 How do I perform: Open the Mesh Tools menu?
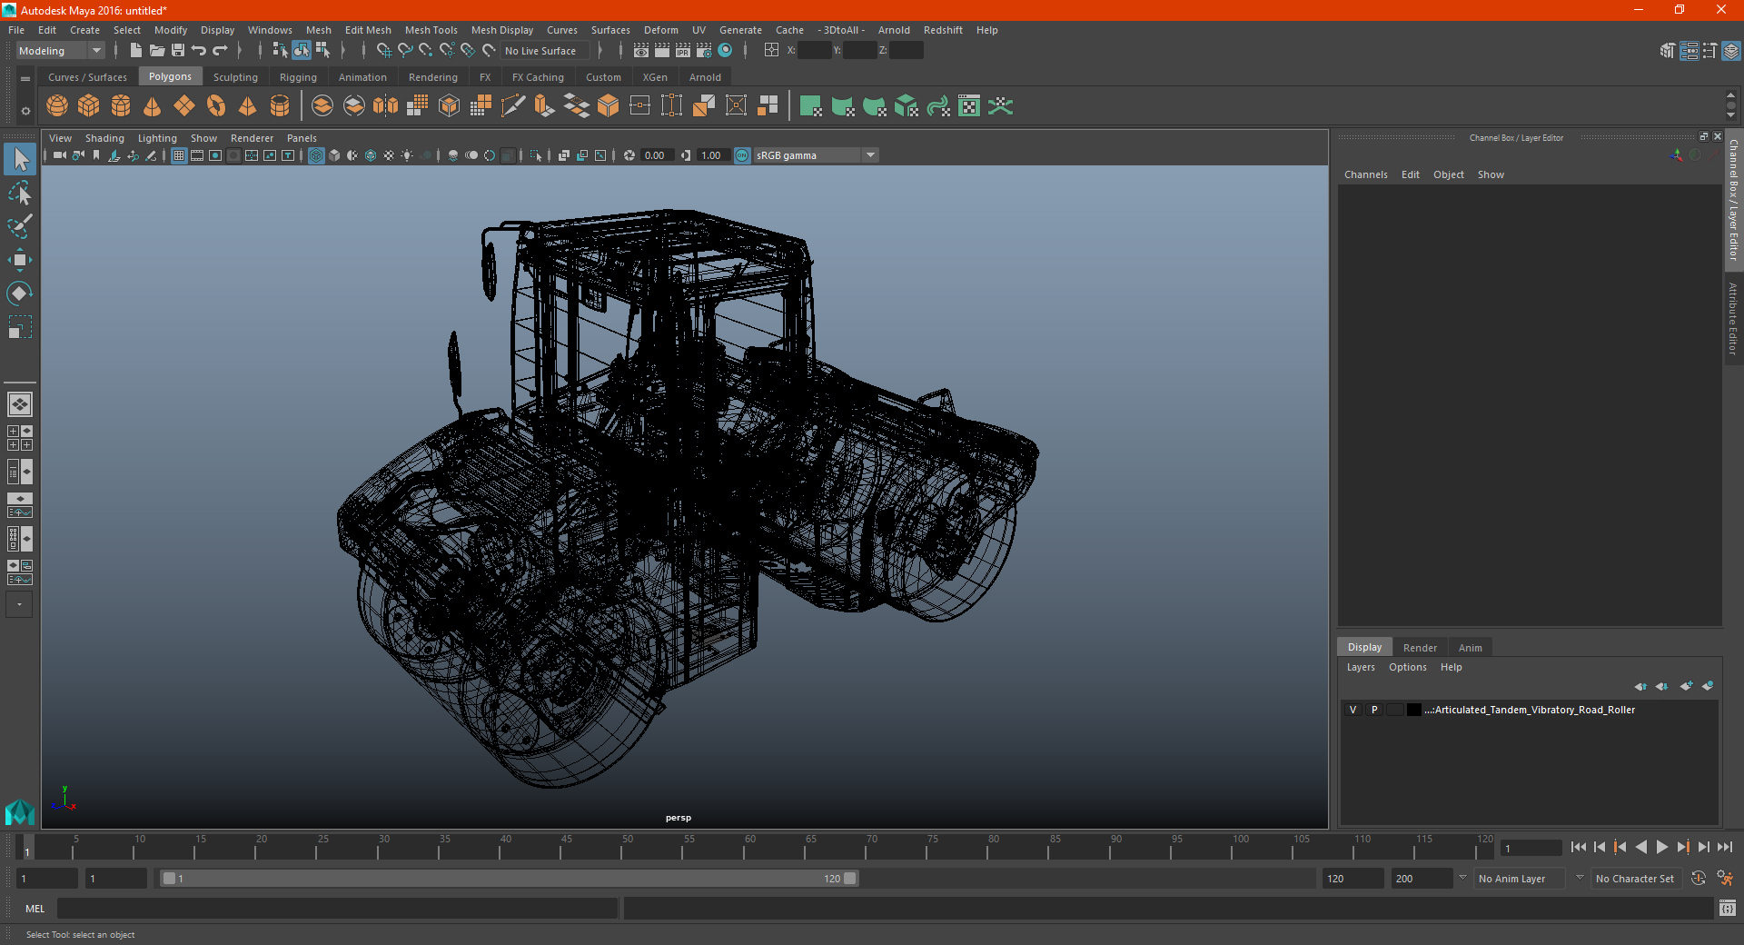coord(431,30)
